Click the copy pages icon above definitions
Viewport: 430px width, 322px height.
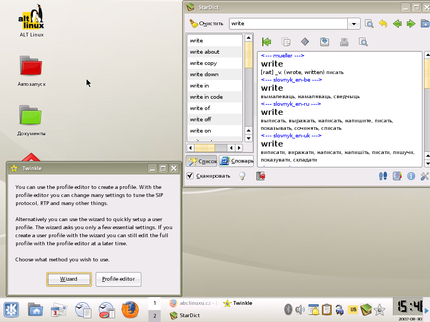[x=286, y=42]
